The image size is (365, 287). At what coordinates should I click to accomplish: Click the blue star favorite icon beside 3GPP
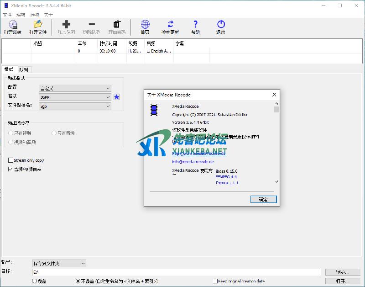(117, 97)
